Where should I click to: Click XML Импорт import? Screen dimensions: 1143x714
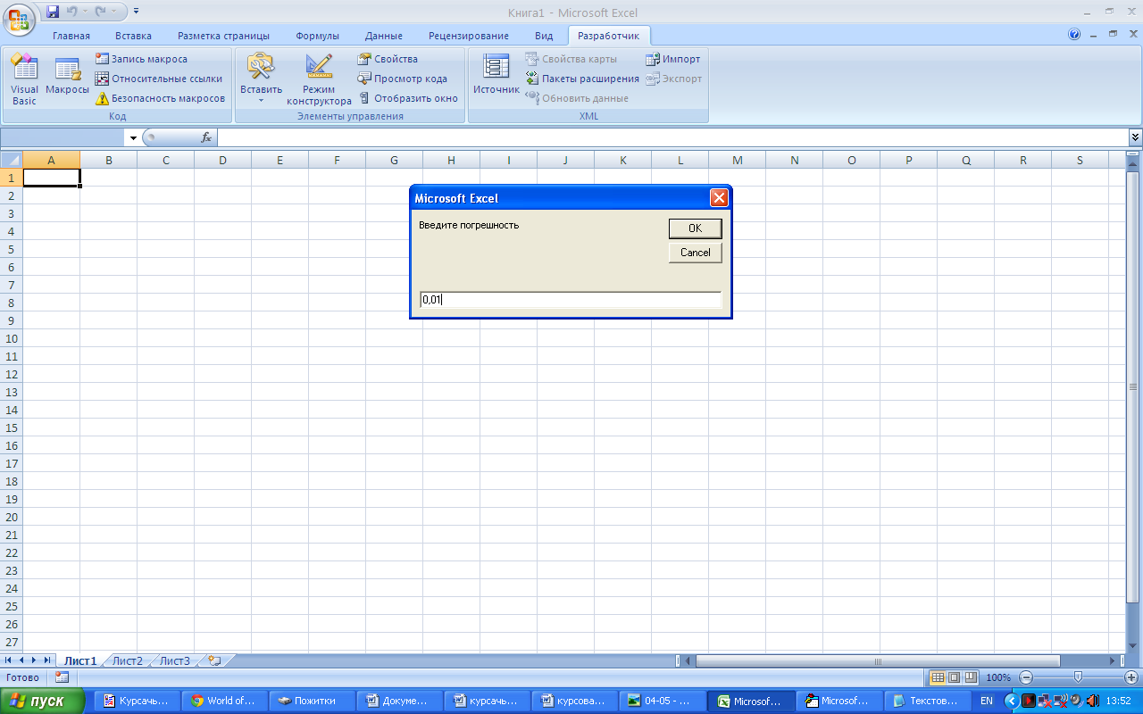tap(672, 59)
